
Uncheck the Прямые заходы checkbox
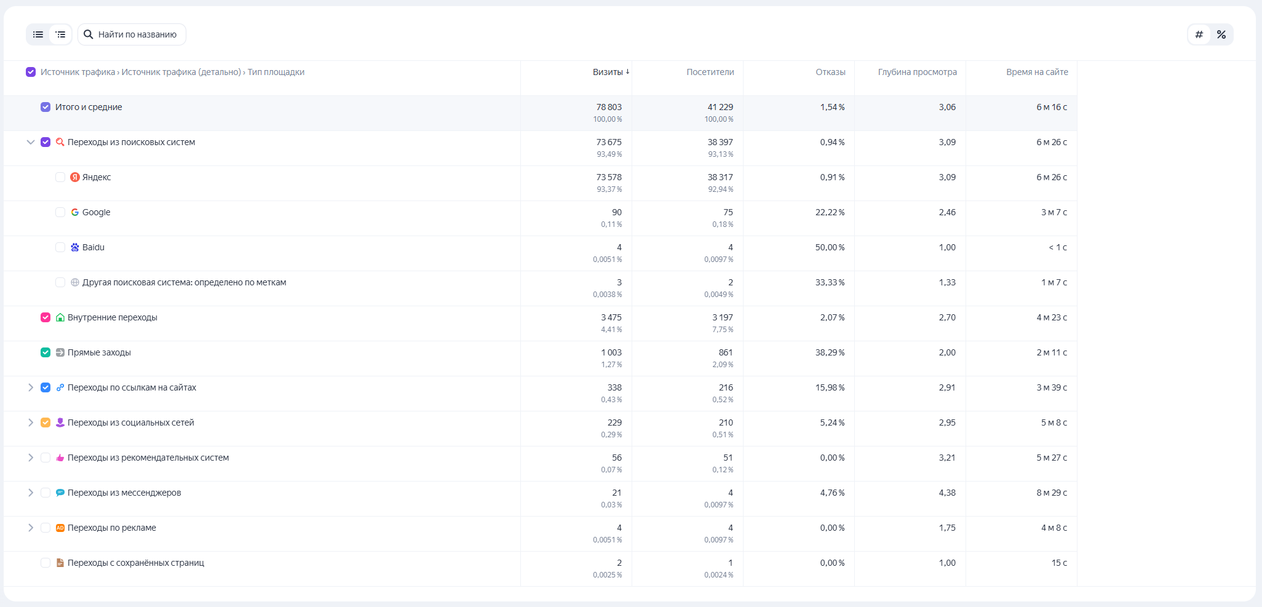click(46, 352)
